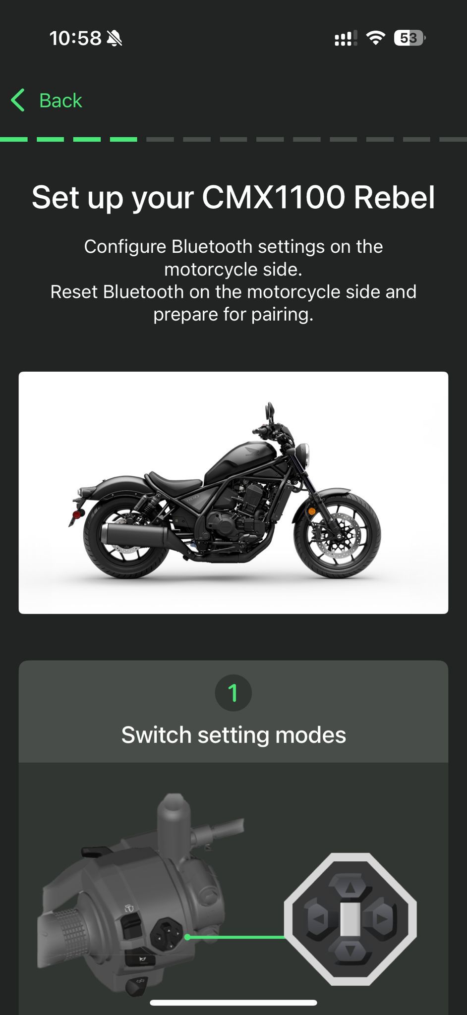This screenshot has height=1015, width=467.
Task: Tap the down arrow on the enlarged joystick
Action: coord(350,952)
